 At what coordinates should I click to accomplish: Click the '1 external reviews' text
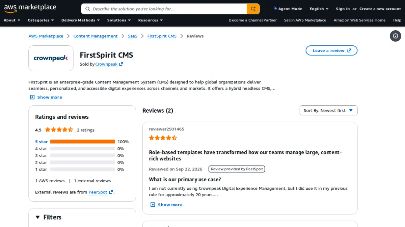point(92,181)
